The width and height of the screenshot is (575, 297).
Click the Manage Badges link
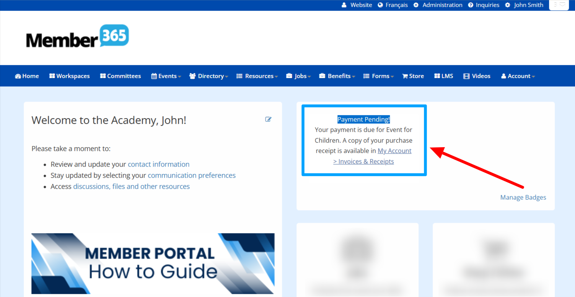523,197
